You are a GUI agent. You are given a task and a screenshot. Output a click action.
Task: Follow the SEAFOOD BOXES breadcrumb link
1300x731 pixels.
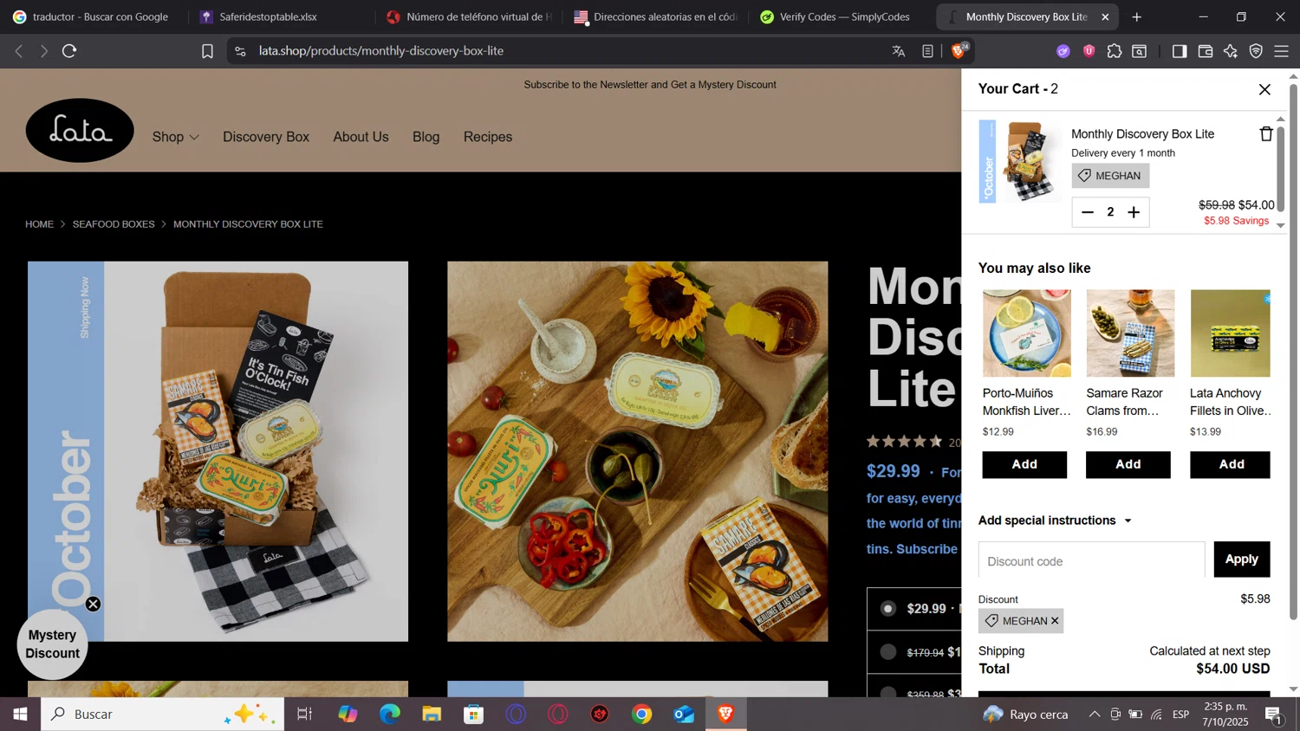point(114,224)
